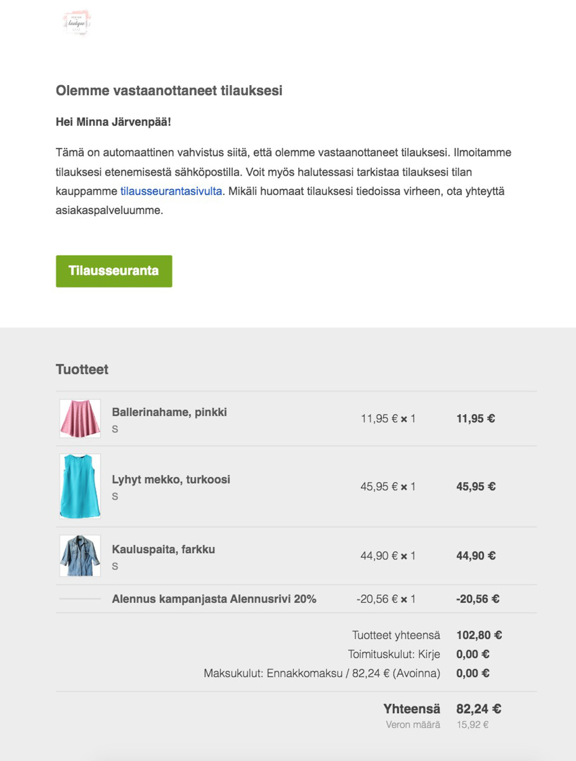Click the bold 45,95 € line total
576x761 pixels.
click(x=476, y=487)
